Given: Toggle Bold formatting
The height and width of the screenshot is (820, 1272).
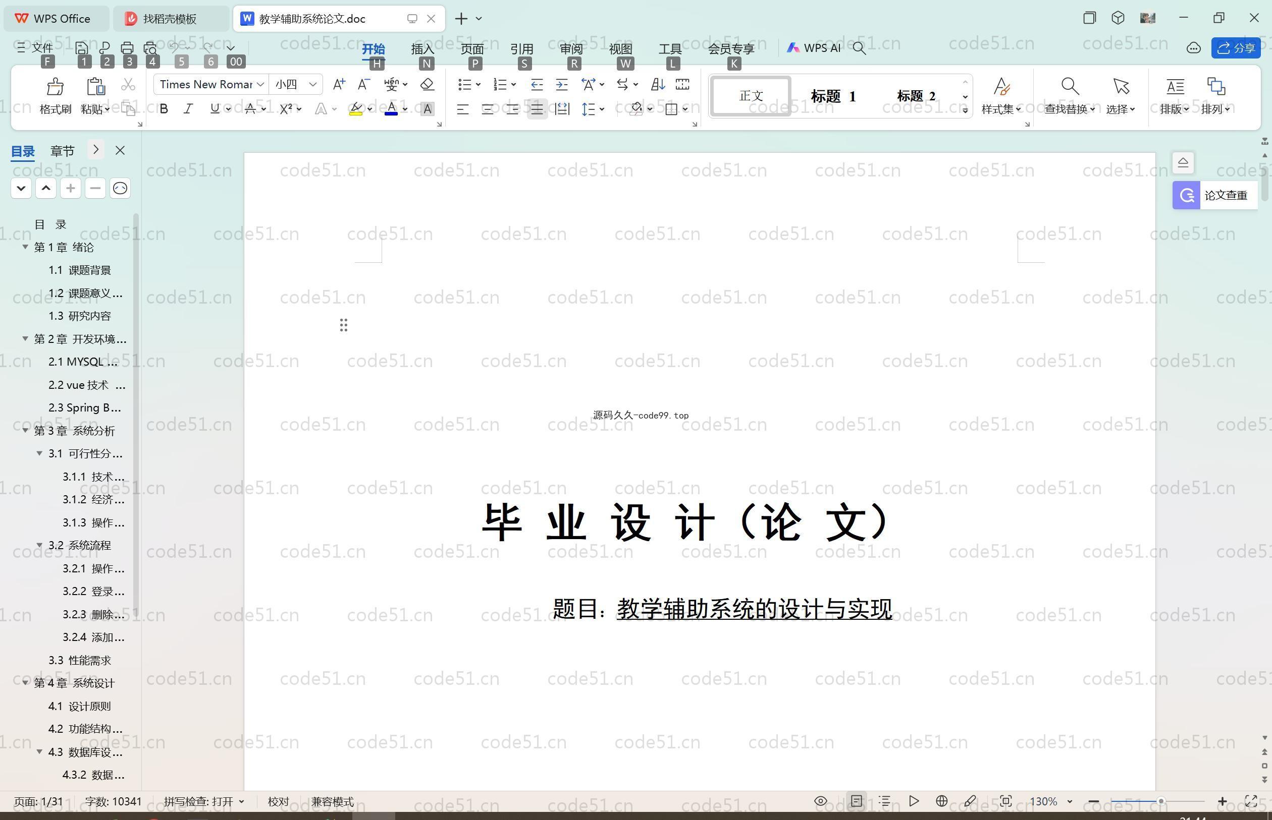Looking at the screenshot, I should (x=164, y=109).
